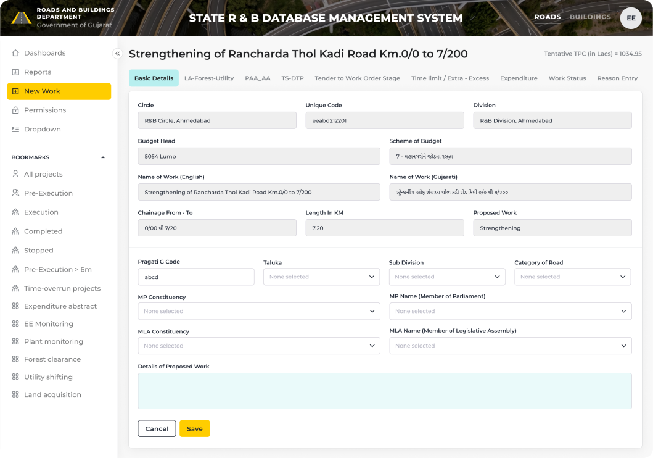Image resolution: width=653 pixels, height=458 pixels.
Task: Go to Tender to Work Order Stage tab
Action: [357, 78]
